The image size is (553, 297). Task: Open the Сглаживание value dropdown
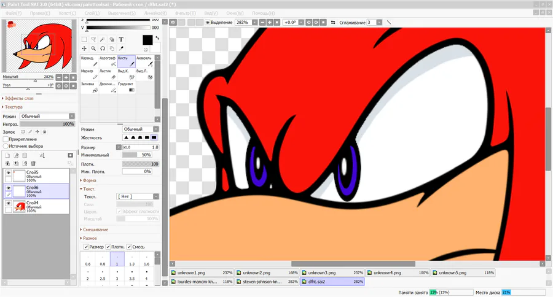(x=379, y=22)
